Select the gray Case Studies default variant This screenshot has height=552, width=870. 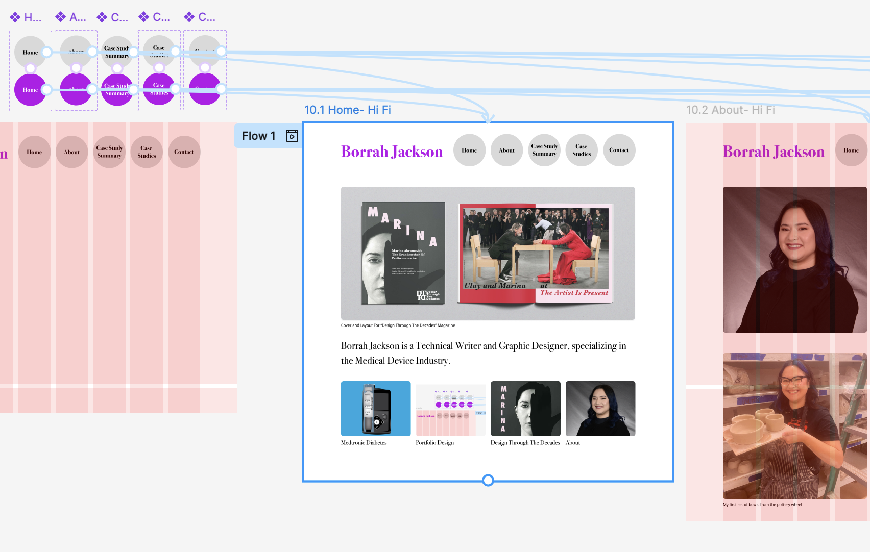pyautogui.click(x=159, y=52)
